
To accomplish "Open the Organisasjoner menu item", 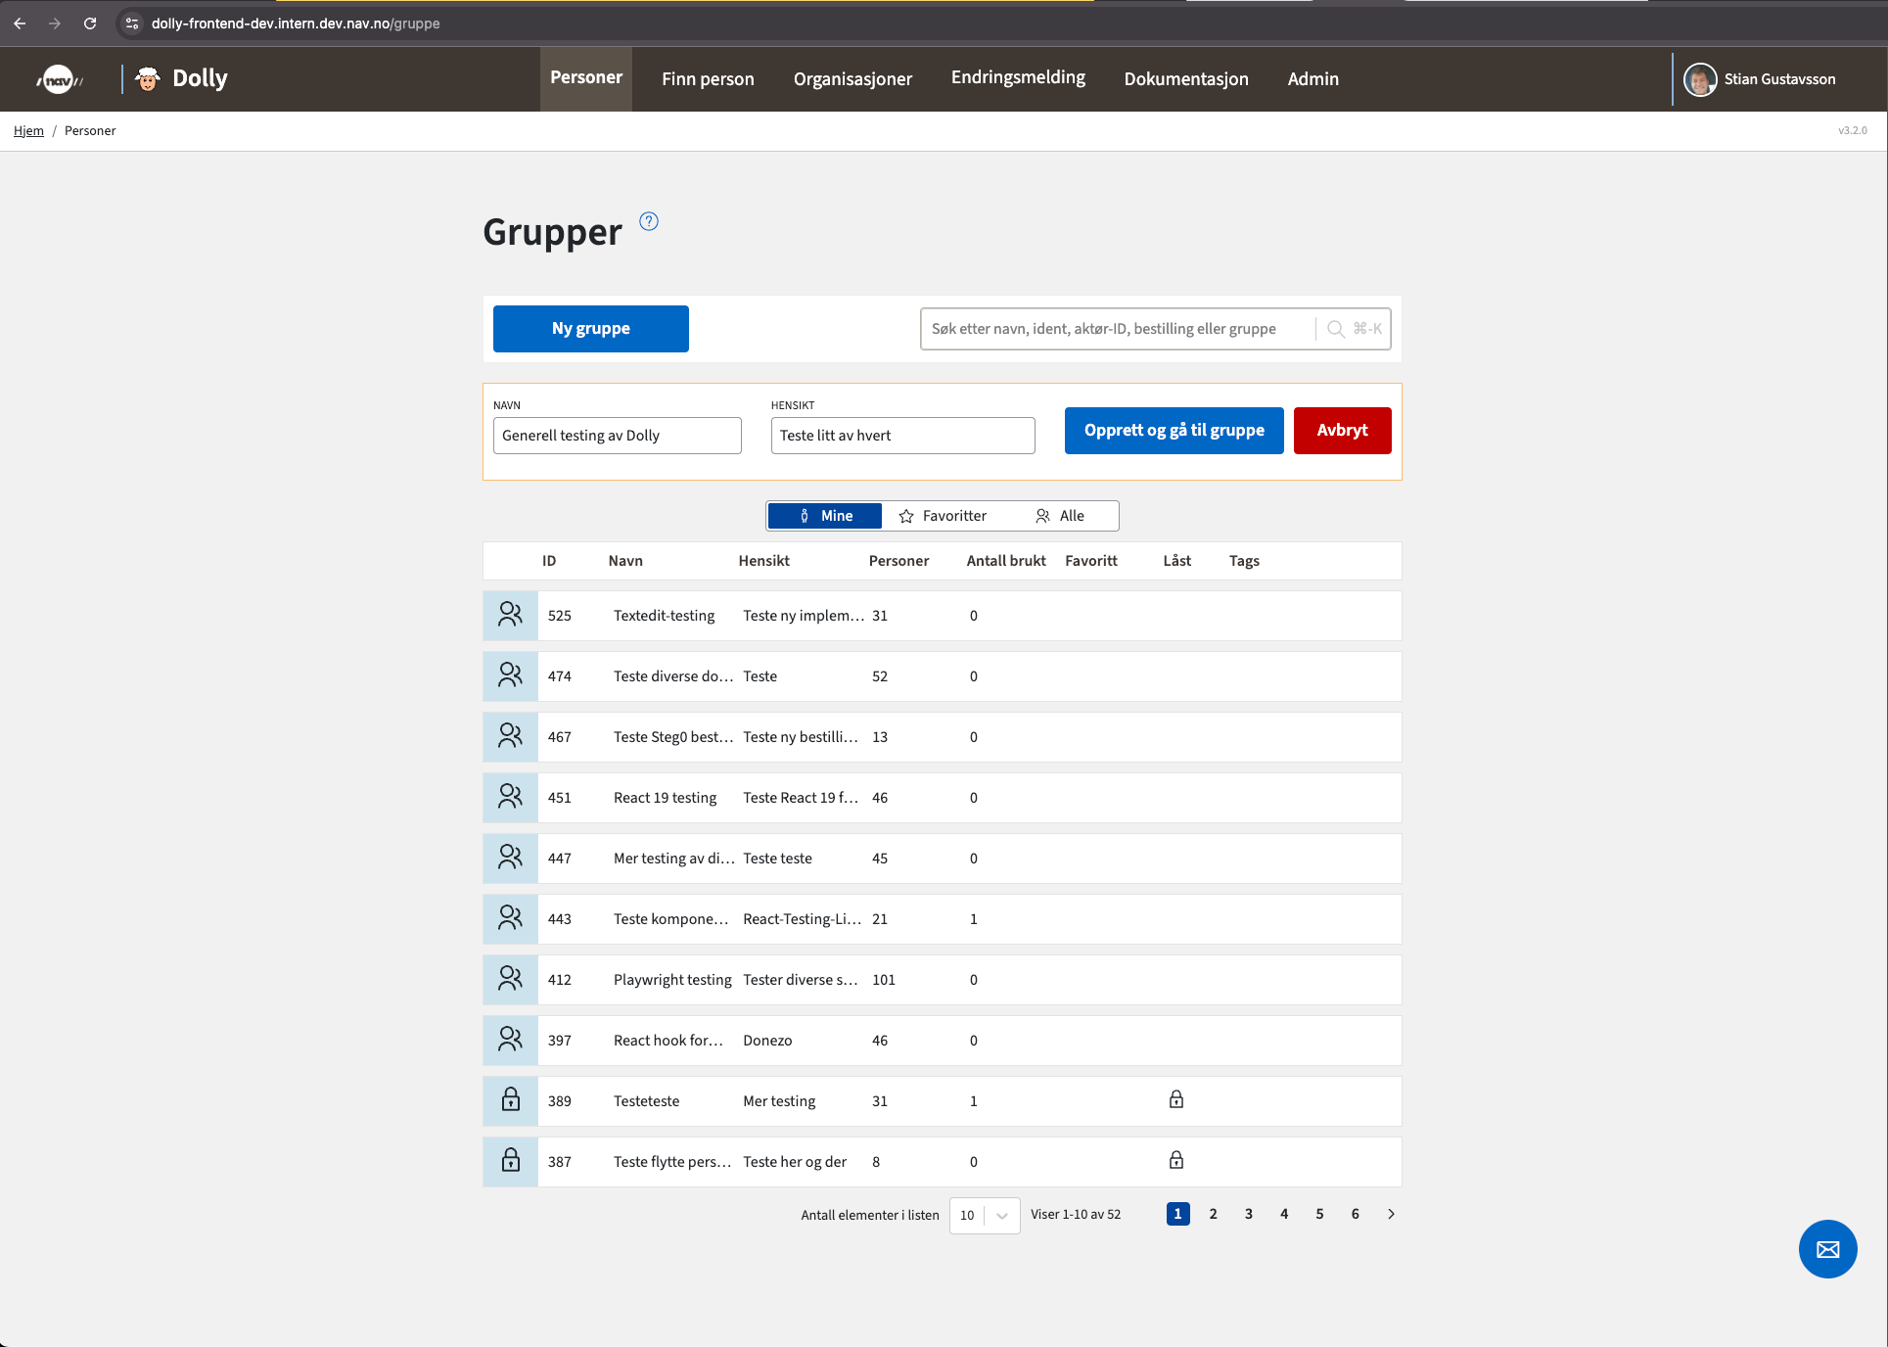I will [852, 79].
